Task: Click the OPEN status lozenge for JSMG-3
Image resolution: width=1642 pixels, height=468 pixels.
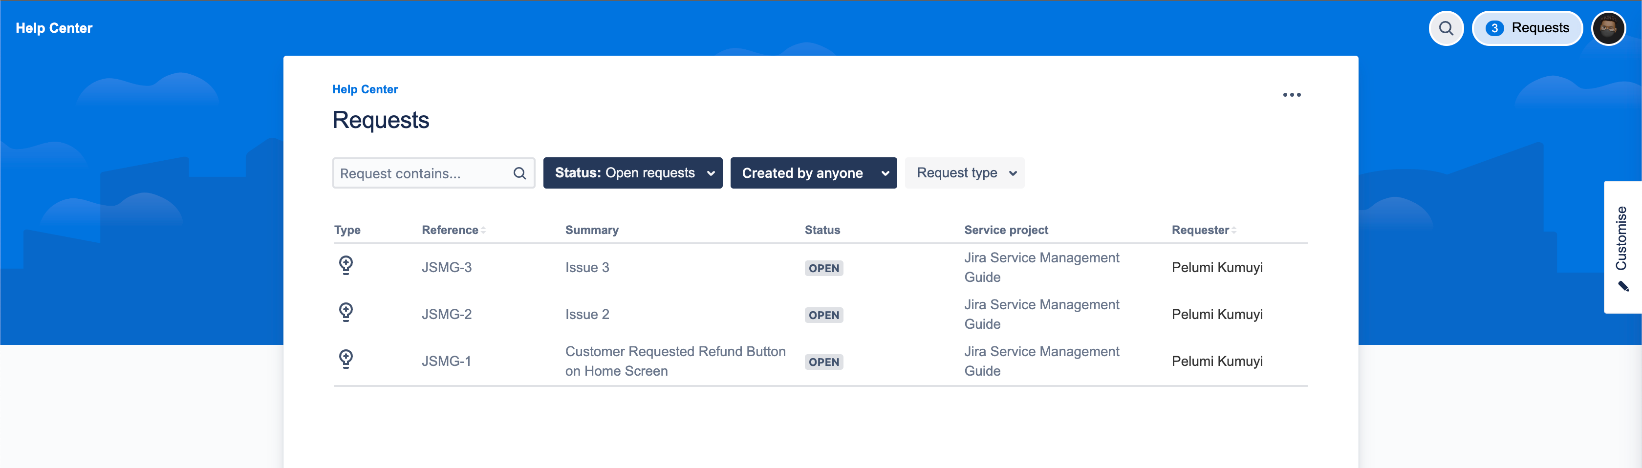Action: pos(823,268)
